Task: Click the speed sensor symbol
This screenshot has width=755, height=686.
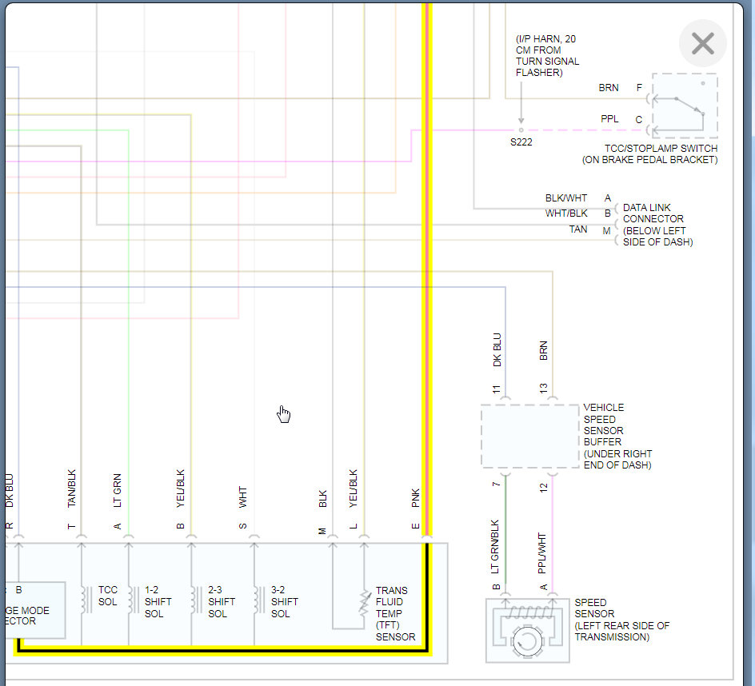Action: (528, 631)
